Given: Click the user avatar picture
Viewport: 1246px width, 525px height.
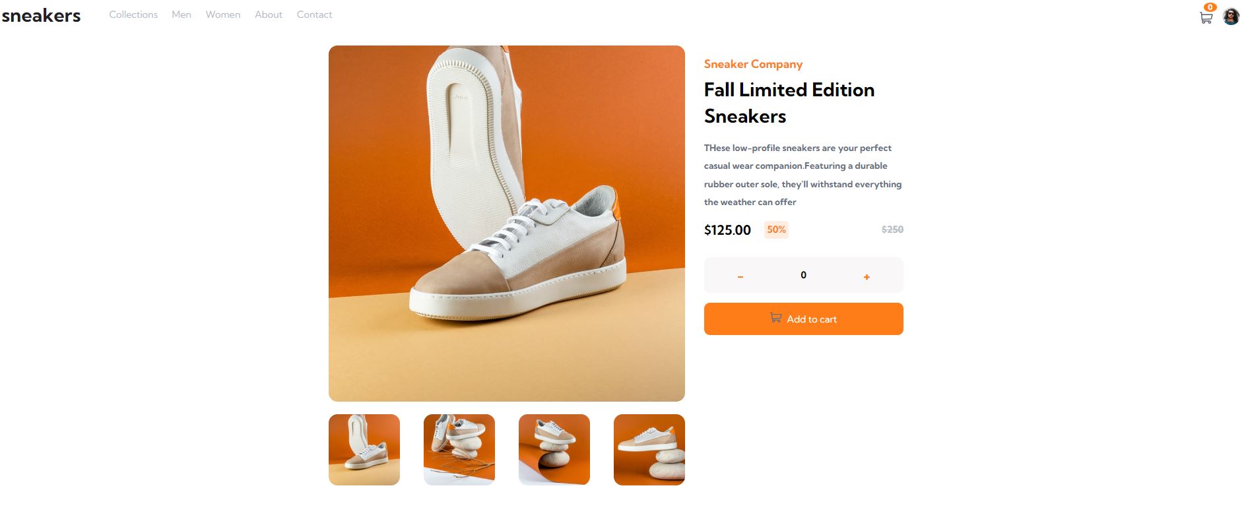Looking at the screenshot, I should 1231,16.
